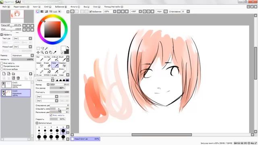Select brush size 20 preset

(x=63, y=131)
